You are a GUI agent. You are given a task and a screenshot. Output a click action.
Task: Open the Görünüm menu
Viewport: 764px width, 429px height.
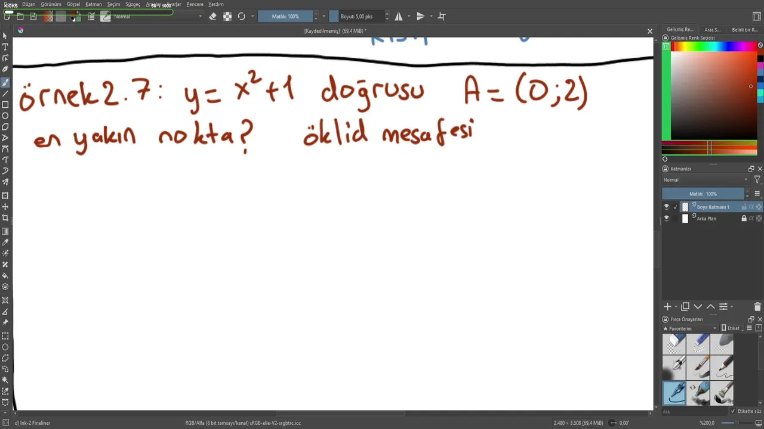[x=51, y=4]
